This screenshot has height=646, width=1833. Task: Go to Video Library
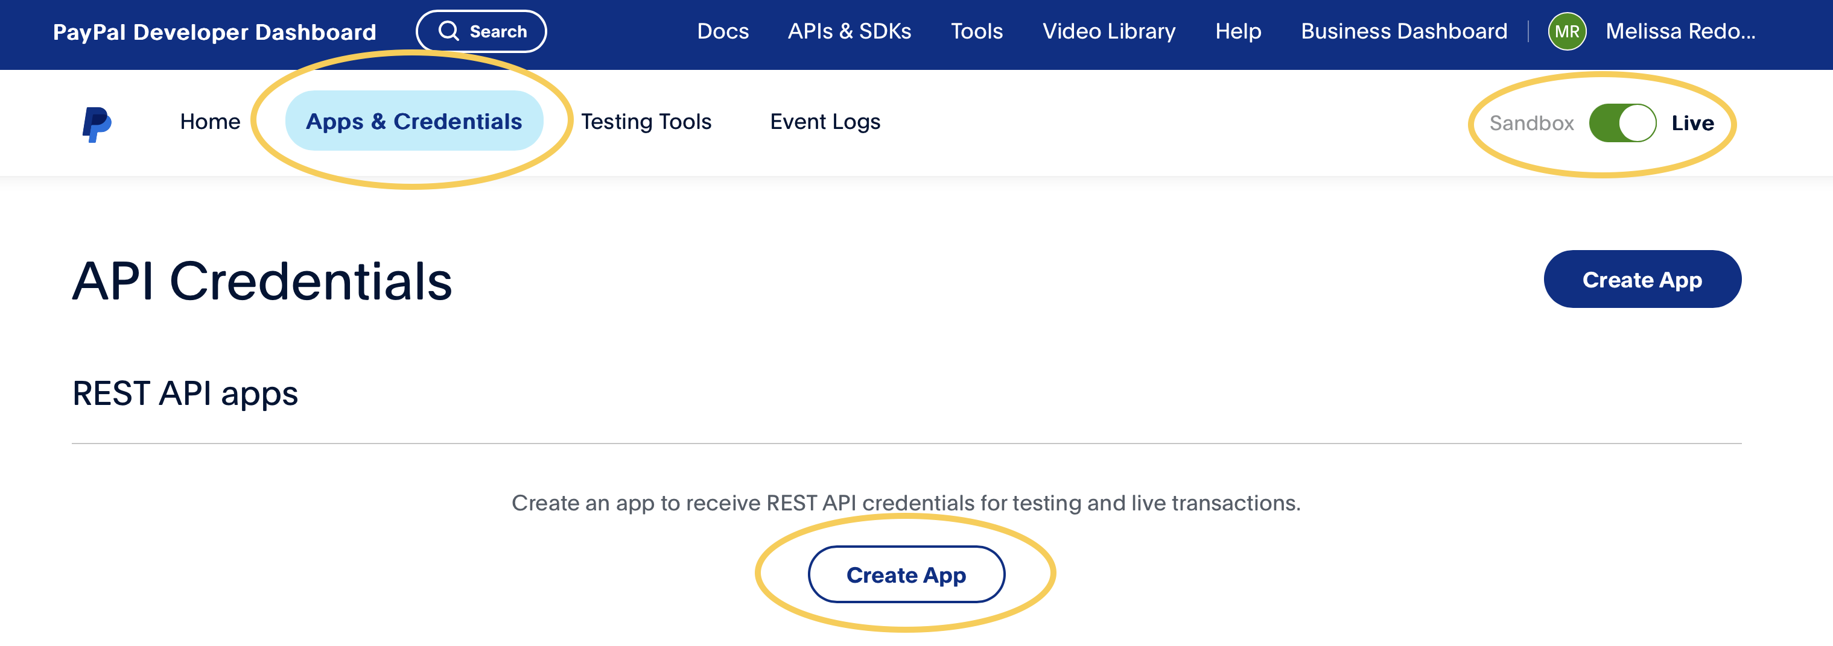pyautogui.click(x=1108, y=31)
